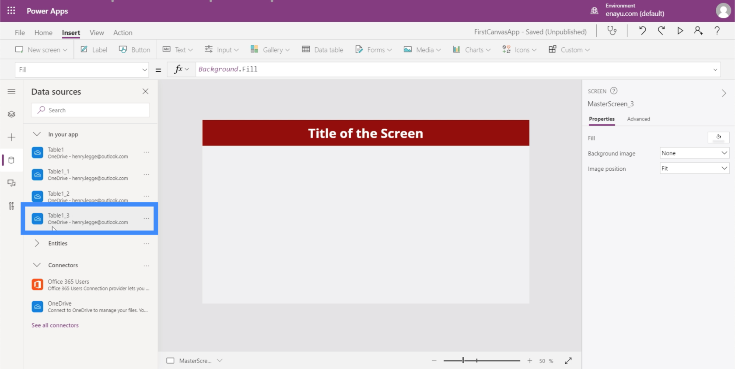Zoom out with minus icon
The width and height of the screenshot is (735, 369).
[x=434, y=361]
